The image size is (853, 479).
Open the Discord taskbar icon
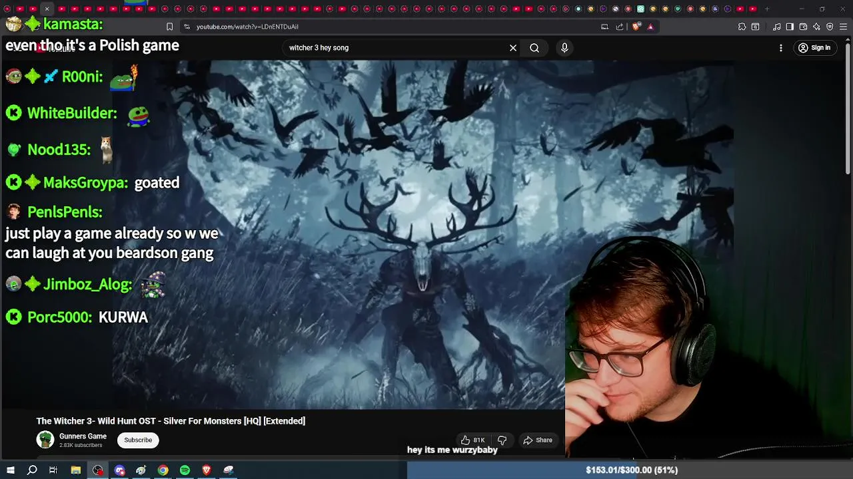pyautogui.click(x=120, y=470)
